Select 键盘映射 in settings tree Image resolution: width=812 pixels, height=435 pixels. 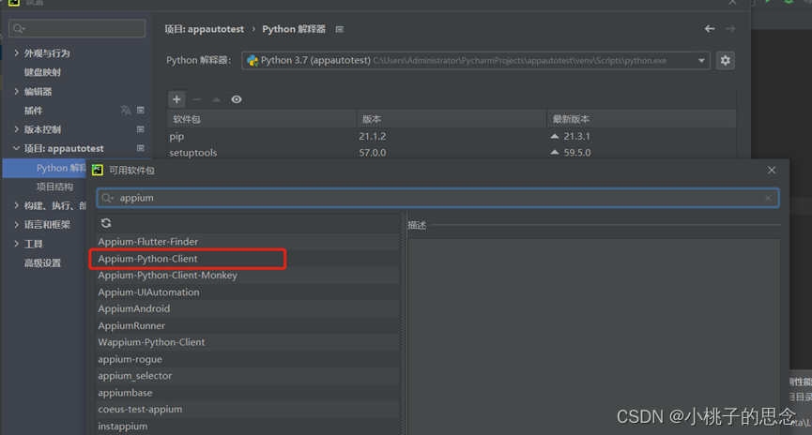[x=42, y=72]
